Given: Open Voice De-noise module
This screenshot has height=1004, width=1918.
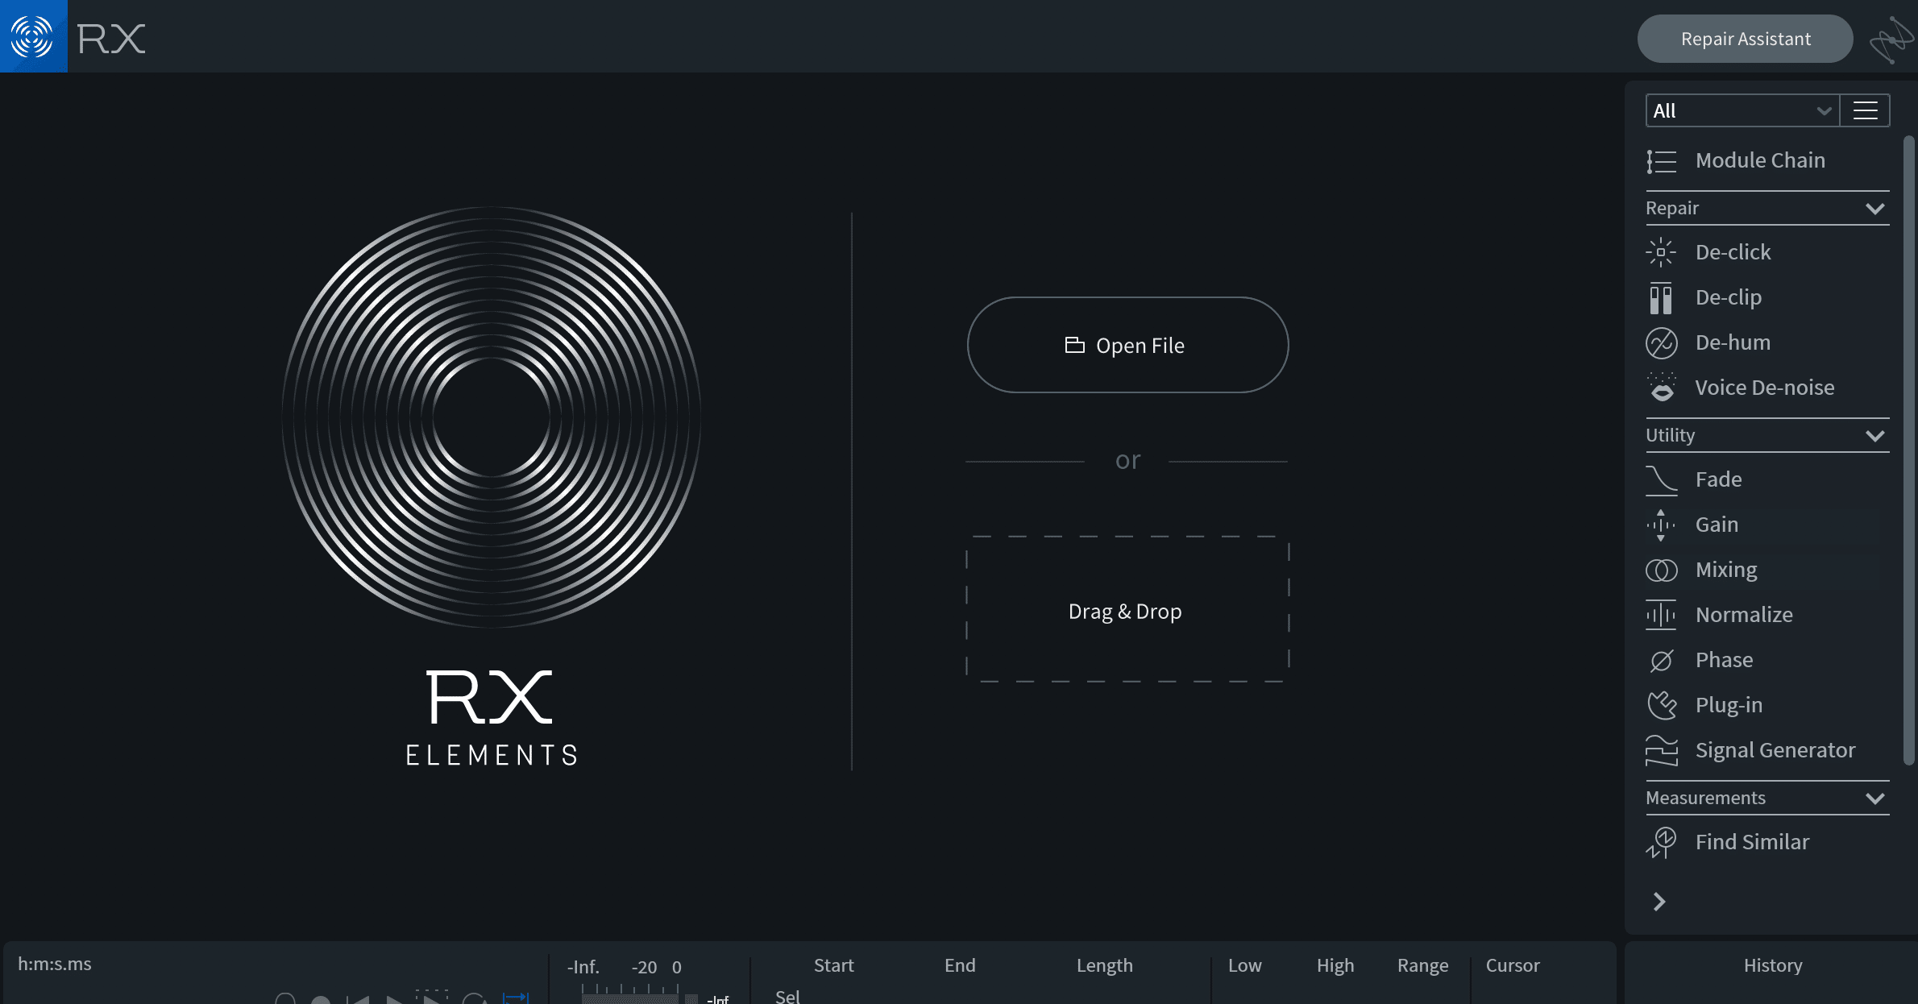Looking at the screenshot, I should click(x=1764, y=388).
